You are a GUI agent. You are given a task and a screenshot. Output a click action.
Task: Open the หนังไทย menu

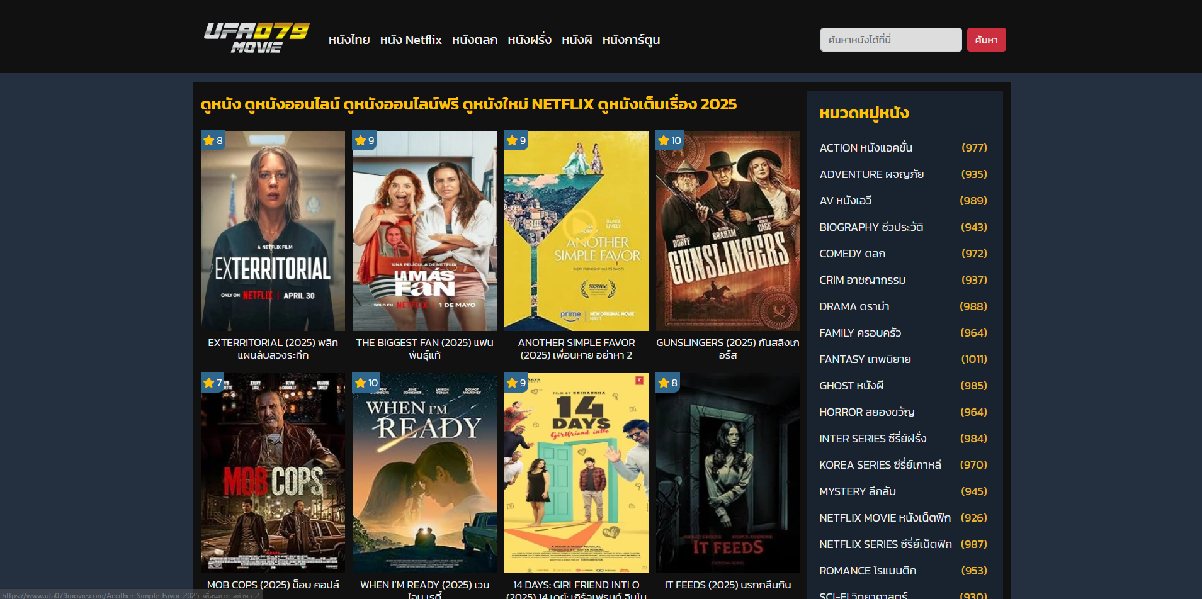[349, 40]
